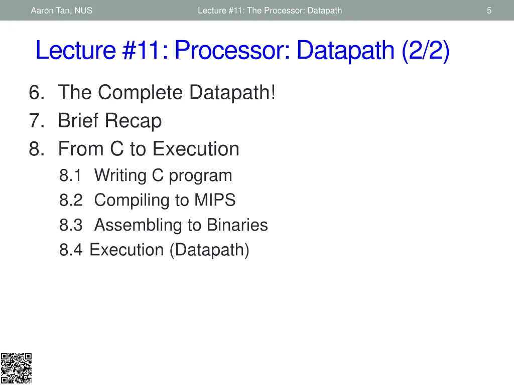Click the 8.4 section number
This screenshot has height=385, width=514.
[70, 250]
